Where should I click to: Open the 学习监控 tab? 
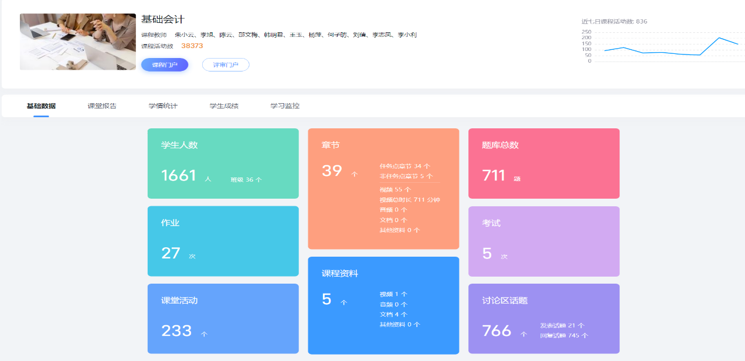285,106
